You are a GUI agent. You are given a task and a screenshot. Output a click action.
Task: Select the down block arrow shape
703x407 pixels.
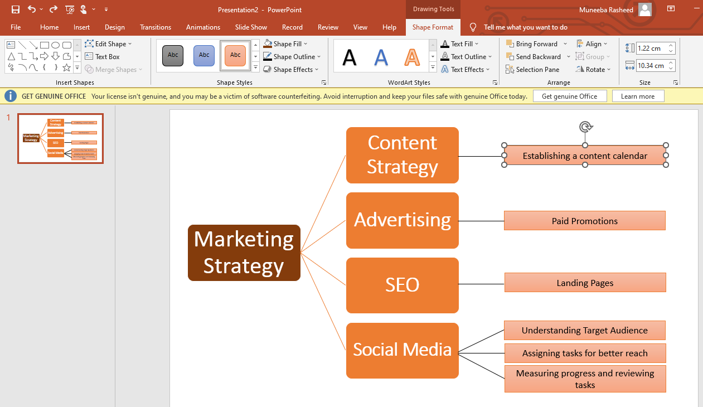pyautogui.click(x=56, y=56)
